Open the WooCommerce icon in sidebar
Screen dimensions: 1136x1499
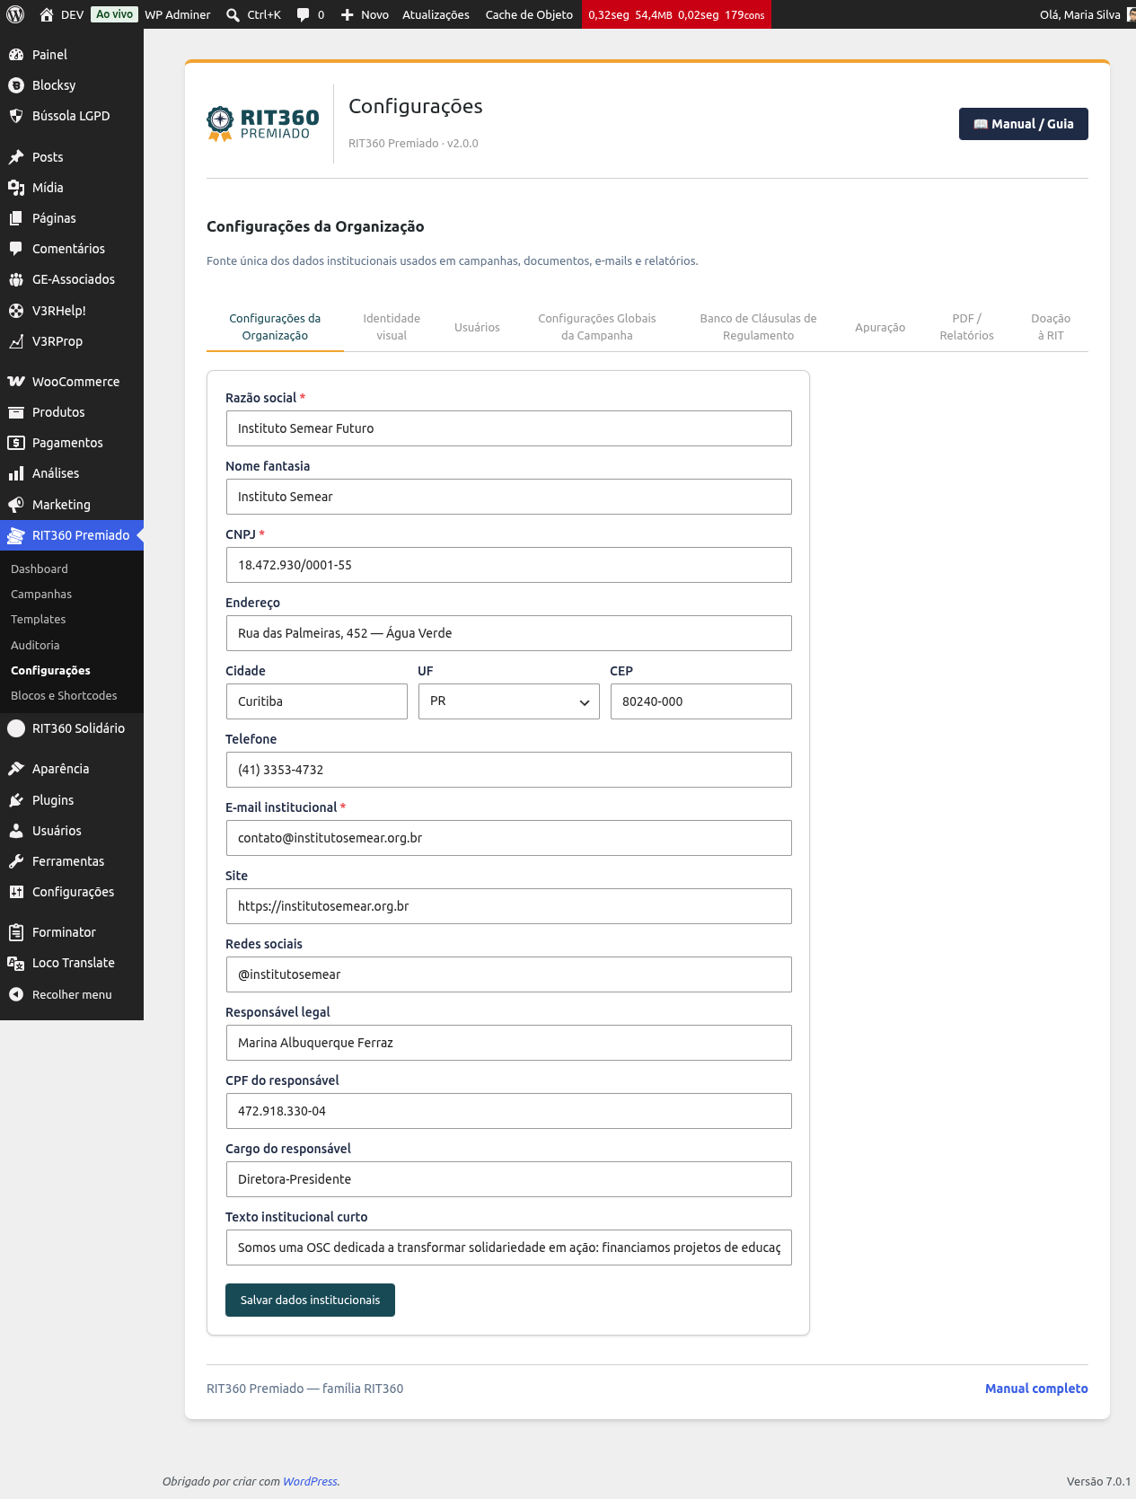[x=16, y=382]
